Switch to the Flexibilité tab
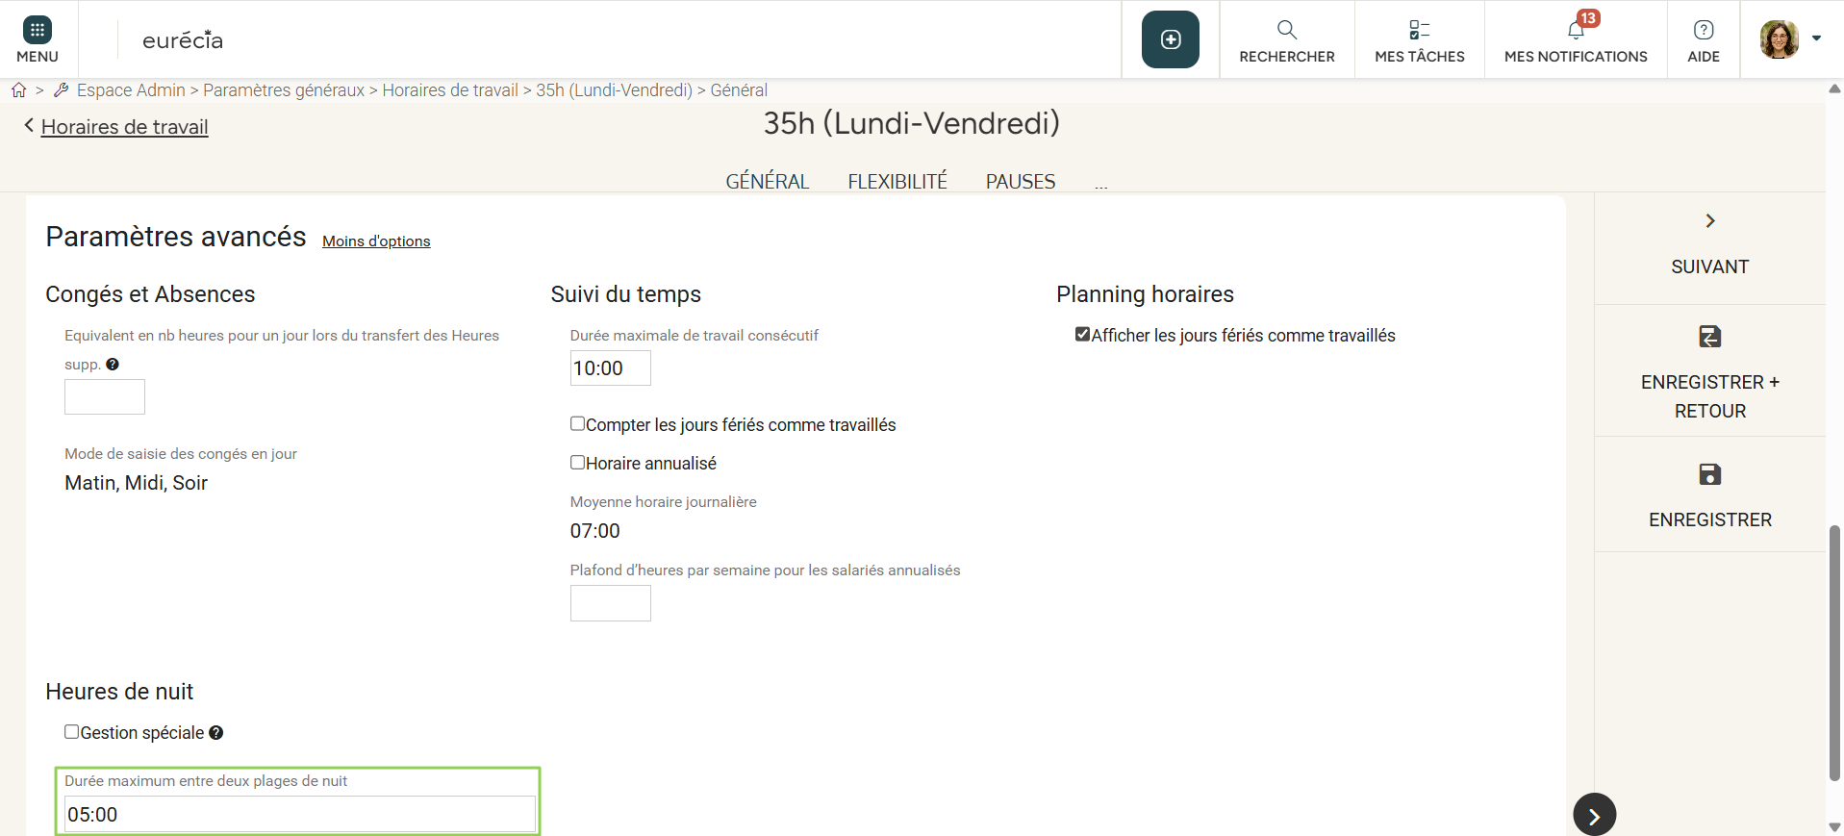1844x836 pixels. (x=897, y=182)
